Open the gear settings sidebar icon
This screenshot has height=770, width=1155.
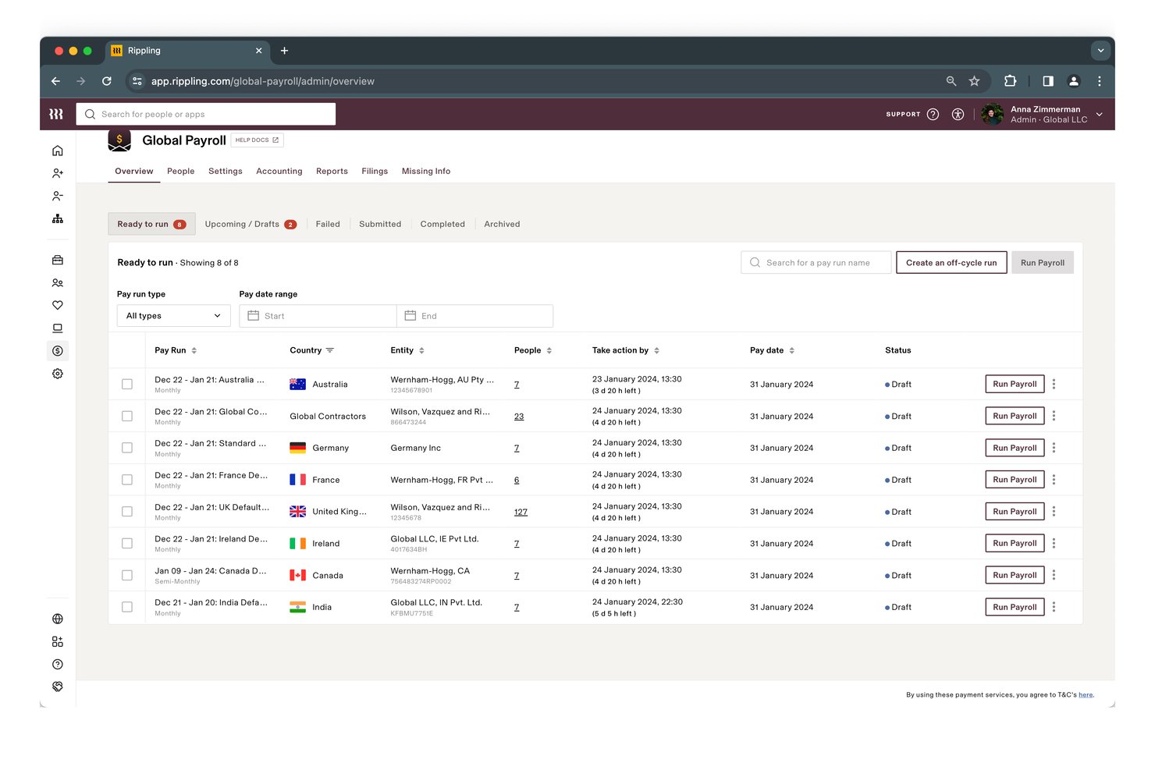58,374
